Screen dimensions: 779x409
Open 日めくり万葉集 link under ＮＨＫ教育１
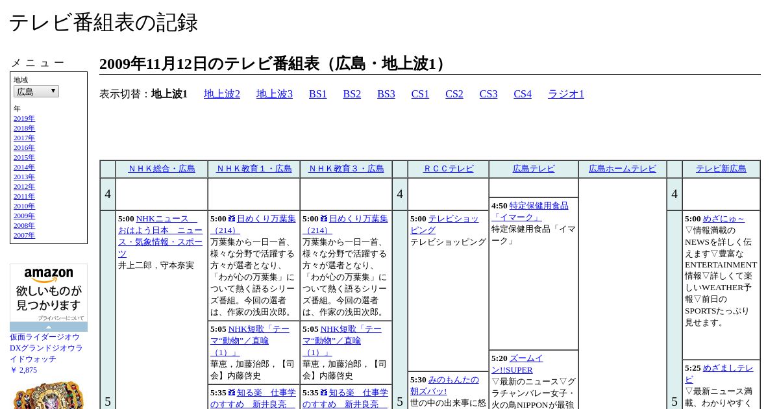click(x=253, y=225)
